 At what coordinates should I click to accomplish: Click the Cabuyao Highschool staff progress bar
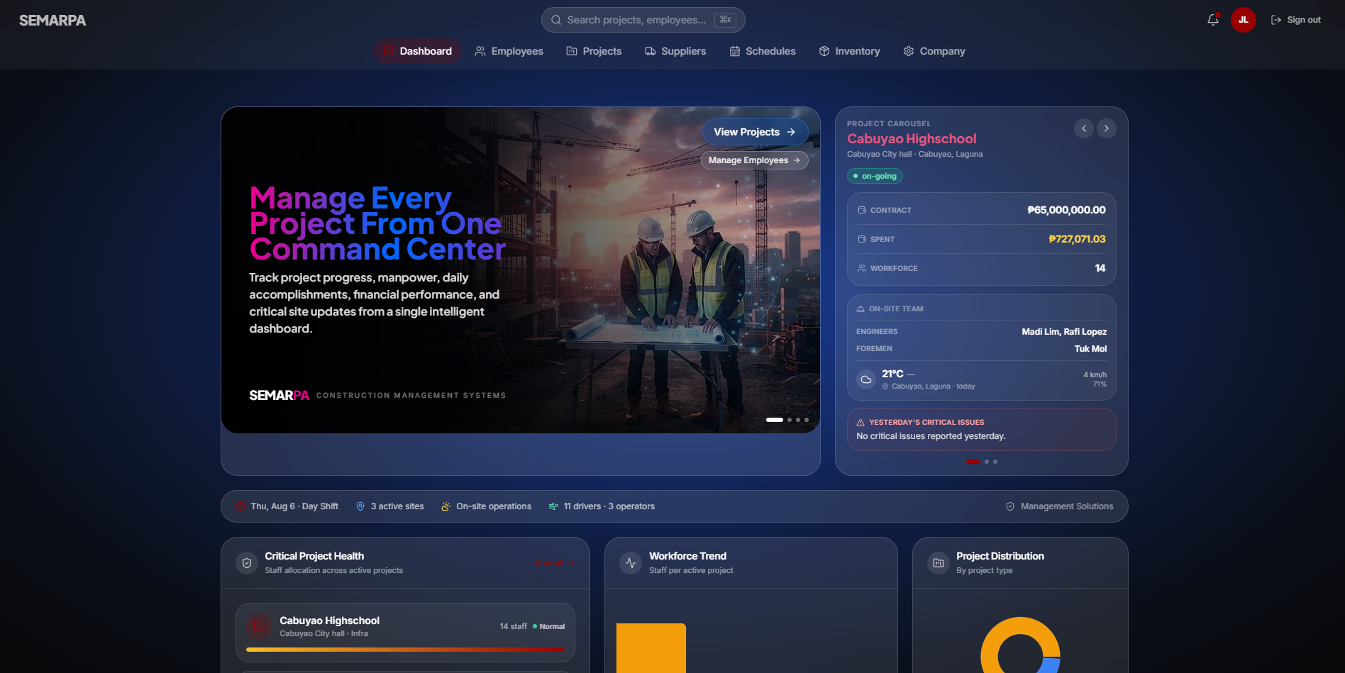(405, 650)
